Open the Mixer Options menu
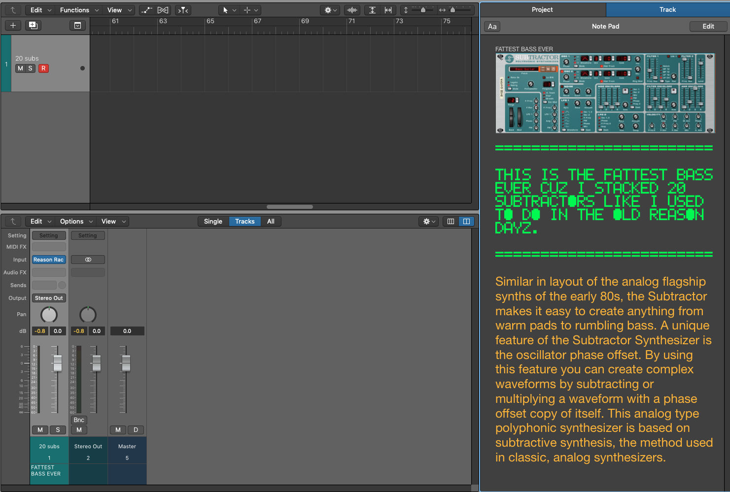This screenshot has width=730, height=492. [76, 221]
